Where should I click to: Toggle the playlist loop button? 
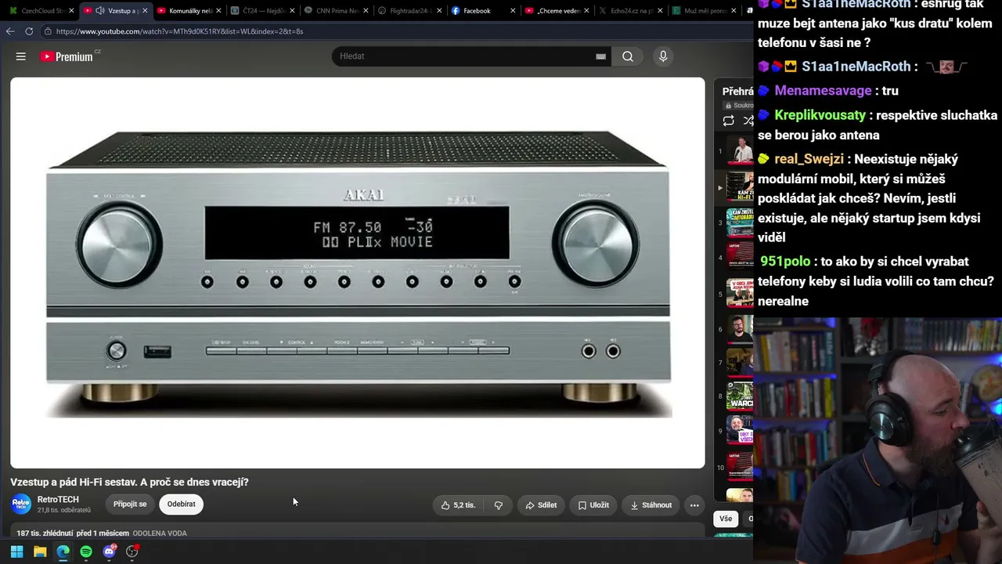(x=729, y=121)
